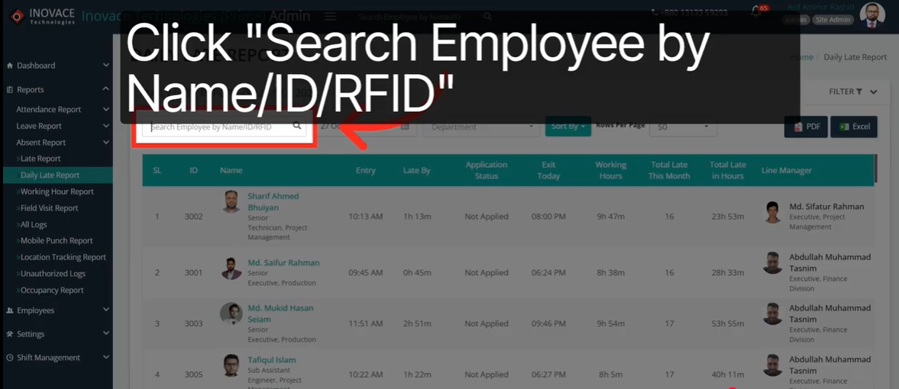Click the top bar search magnifier icon
This screenshot has width=899, height=389.
coord(487,17)
